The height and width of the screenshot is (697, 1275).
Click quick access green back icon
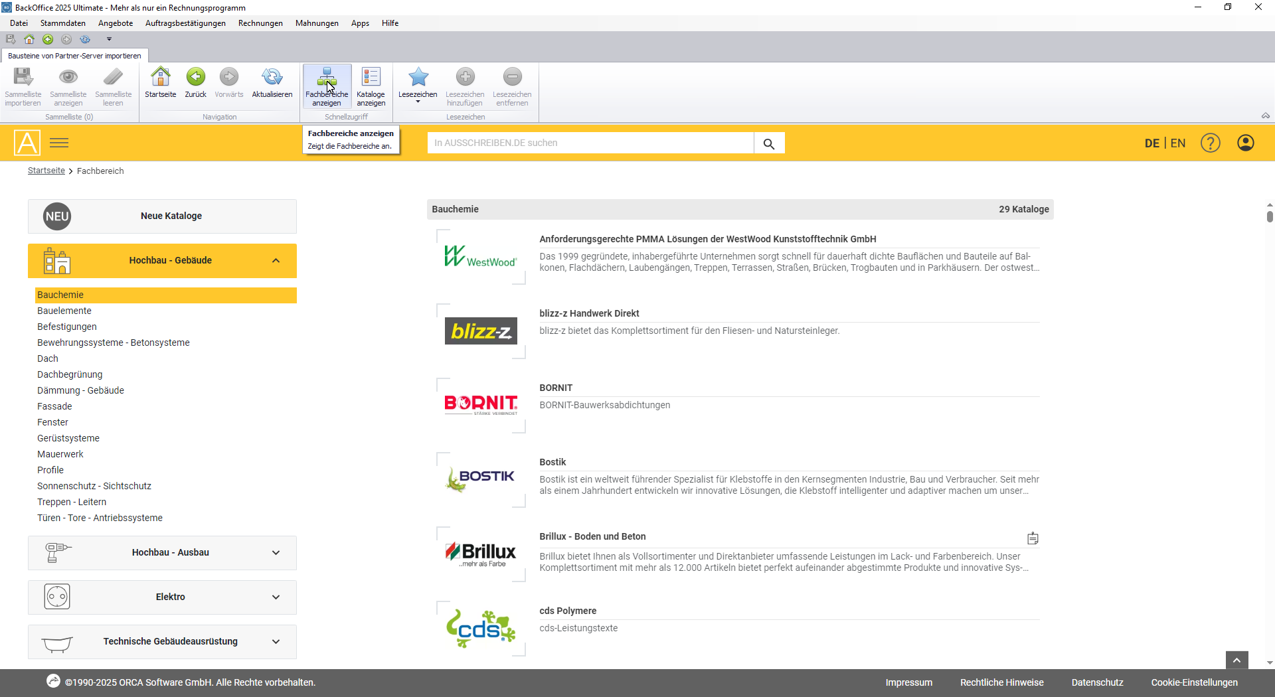48,39
